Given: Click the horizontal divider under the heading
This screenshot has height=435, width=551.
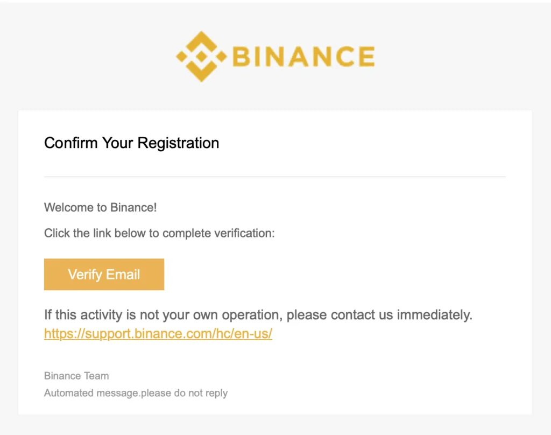Looking at the screenshot, I should (274, 177).
